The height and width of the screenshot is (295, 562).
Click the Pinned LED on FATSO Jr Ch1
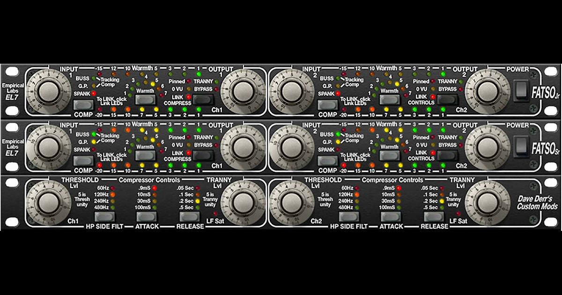[x=188, y=81]
